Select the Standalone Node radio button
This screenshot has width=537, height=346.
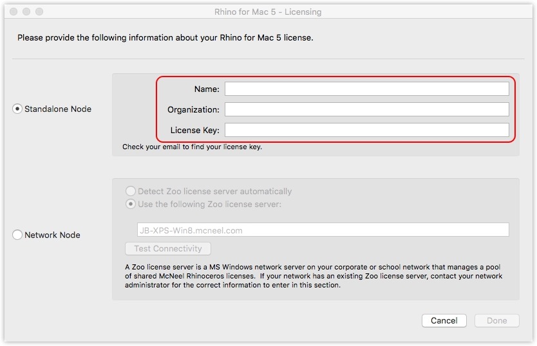[x=17, y=109]
